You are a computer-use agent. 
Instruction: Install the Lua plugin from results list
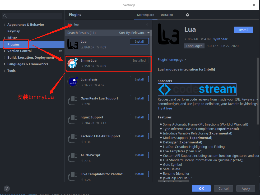coord(139,41)
